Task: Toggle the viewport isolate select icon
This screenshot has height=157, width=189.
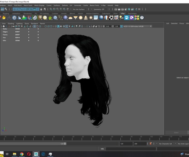Action: point(89,26)
